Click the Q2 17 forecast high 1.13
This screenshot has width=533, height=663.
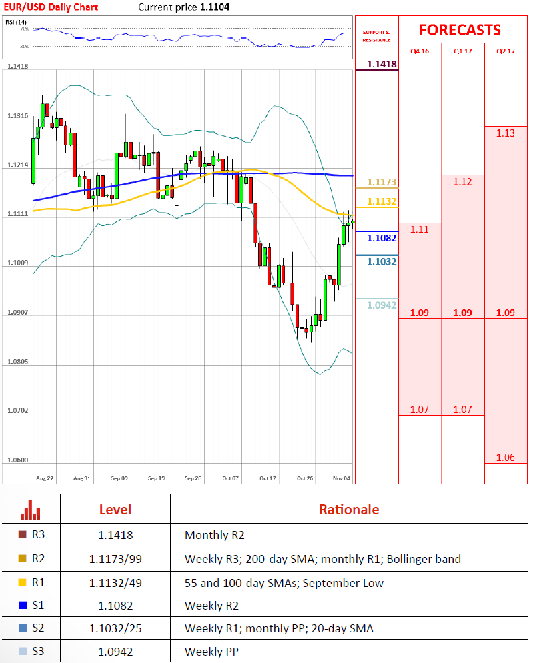tap(506, 133)
